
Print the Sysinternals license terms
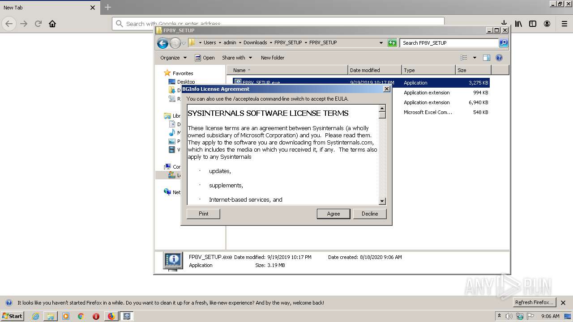point(203,214)
